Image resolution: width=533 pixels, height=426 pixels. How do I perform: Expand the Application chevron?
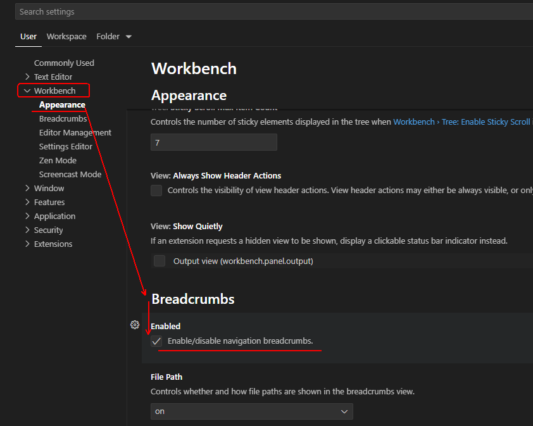pyautogui.click(x=27, y=216)
